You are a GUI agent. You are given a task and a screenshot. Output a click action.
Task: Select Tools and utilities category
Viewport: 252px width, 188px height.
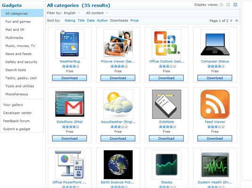pos(20,86)
